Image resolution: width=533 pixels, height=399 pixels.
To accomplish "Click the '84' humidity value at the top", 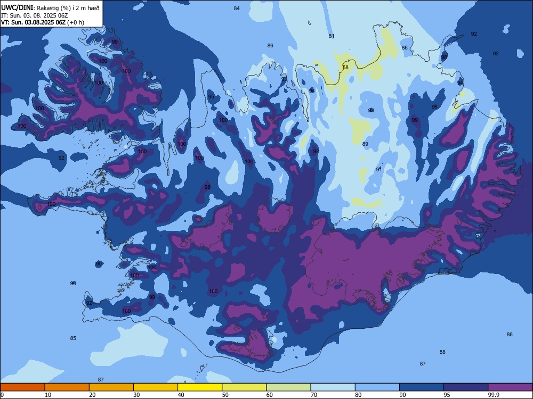I will tap(237, 8).
